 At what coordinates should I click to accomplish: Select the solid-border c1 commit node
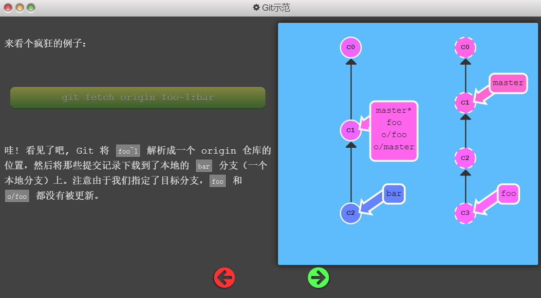pyautogui.click(x=351, y=130)
